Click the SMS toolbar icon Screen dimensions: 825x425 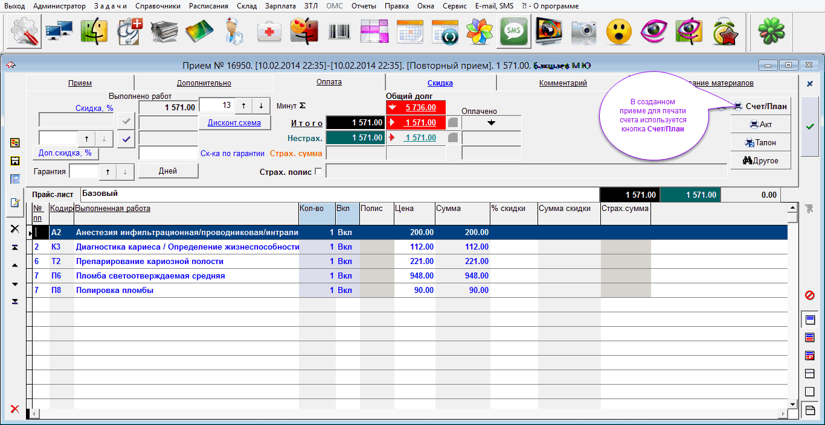513,31
